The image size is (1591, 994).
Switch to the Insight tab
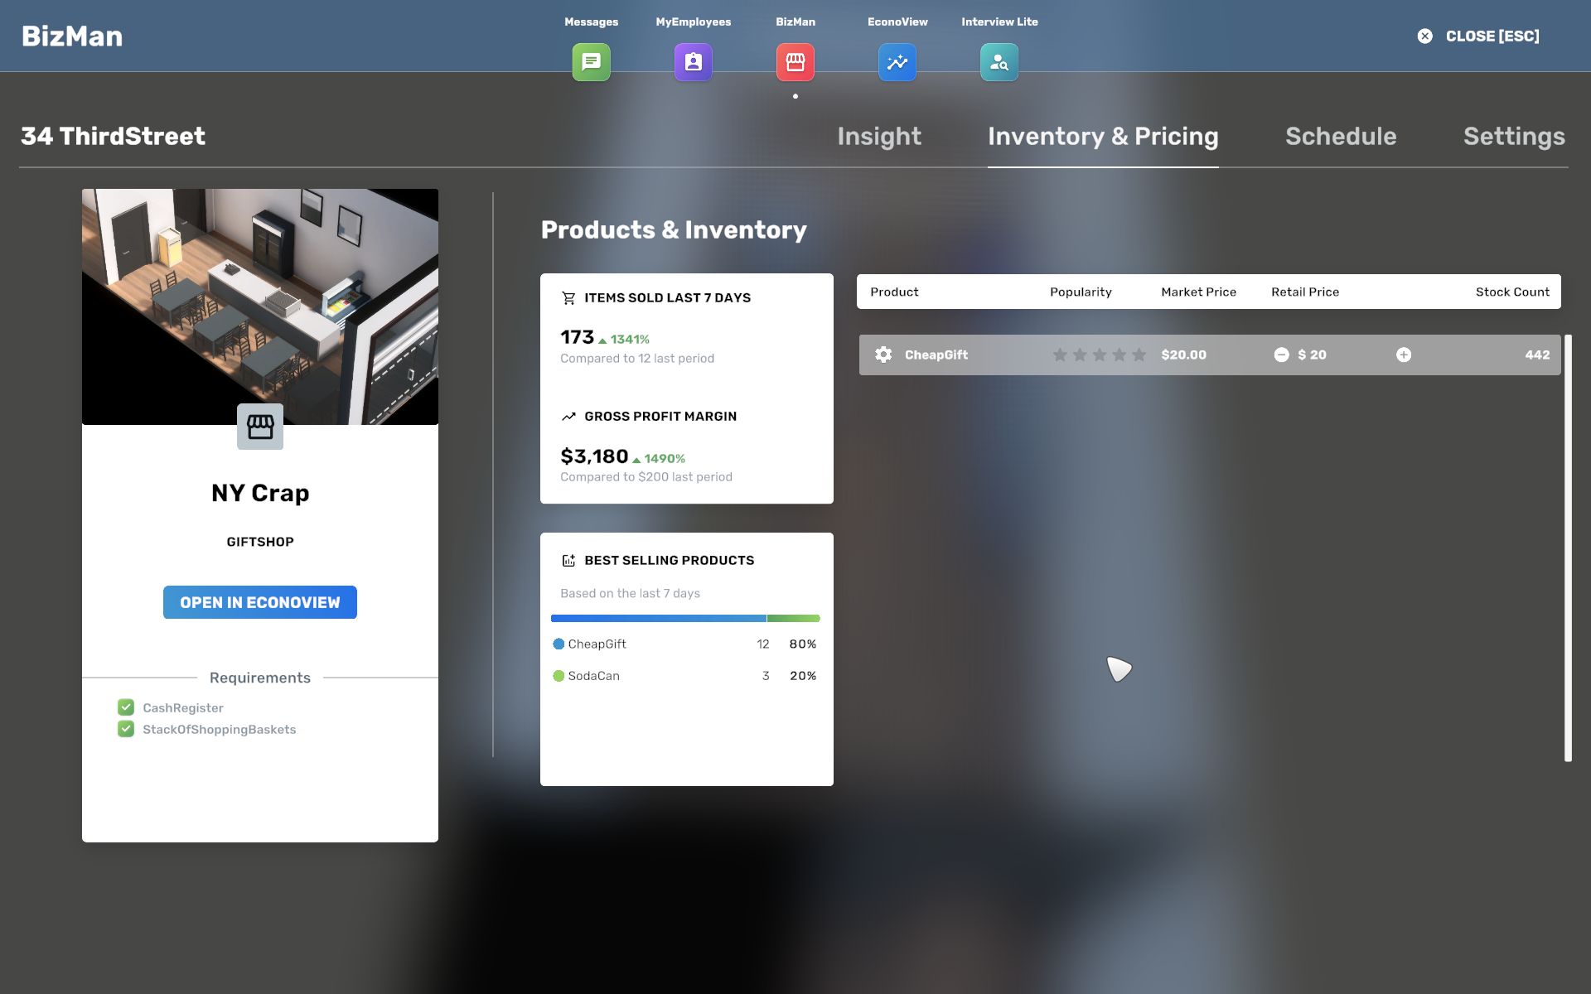tap(879, 137)
